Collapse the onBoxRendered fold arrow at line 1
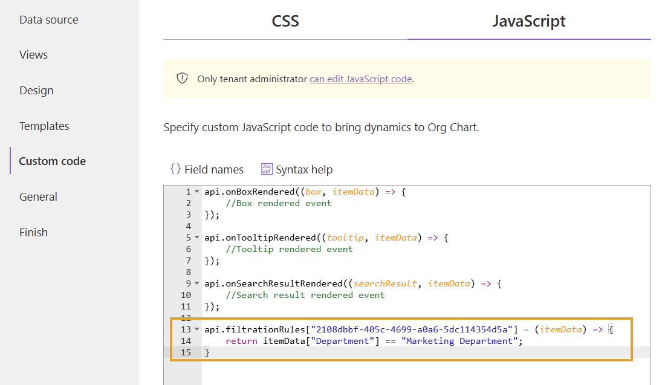The height and width of the screenshot is (385, 662). coord(196,192)
